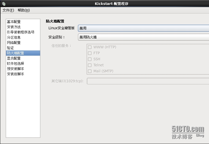Screen dimensions: 209x144
Task: Click the 防火墙配置 heading text
Action: point(55,21)
